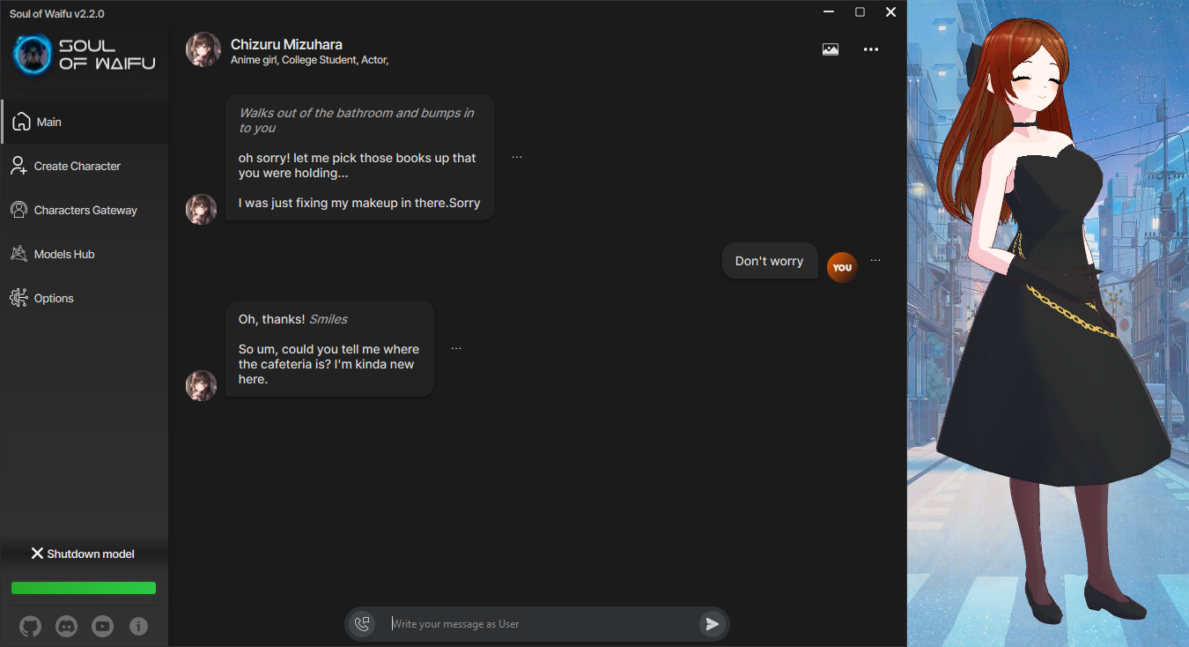Click avatar beside the bathroom message

coord(201,209)
